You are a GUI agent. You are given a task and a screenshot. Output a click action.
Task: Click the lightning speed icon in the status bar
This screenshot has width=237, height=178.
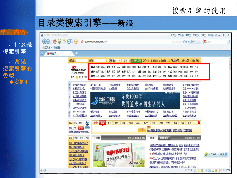186,171
